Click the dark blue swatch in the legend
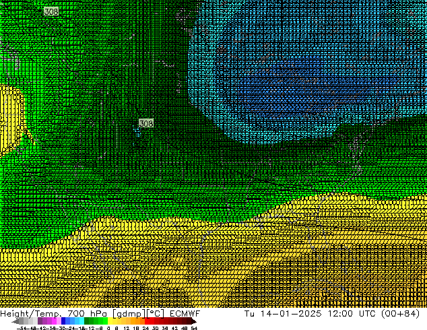The height and width of the screenshot is (330, 427). click(x=63, y=321)
